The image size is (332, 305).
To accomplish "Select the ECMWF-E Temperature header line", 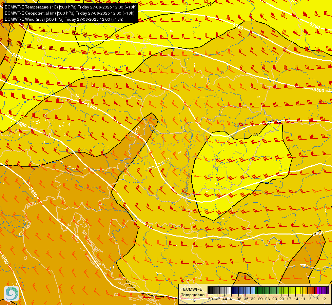I will 71,7.
